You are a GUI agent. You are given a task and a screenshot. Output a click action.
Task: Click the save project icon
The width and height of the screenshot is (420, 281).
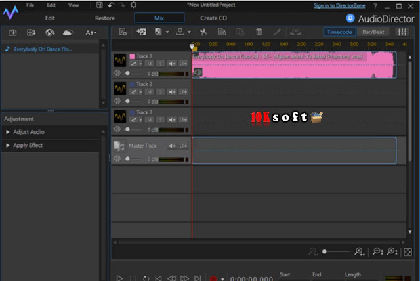coord(99,5)
